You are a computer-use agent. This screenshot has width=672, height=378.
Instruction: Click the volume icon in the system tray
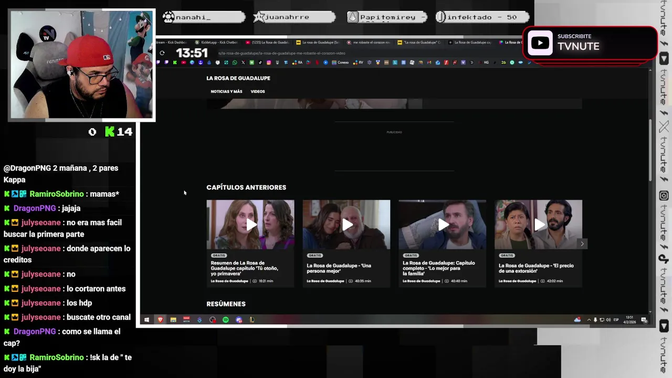coord(608,320)
